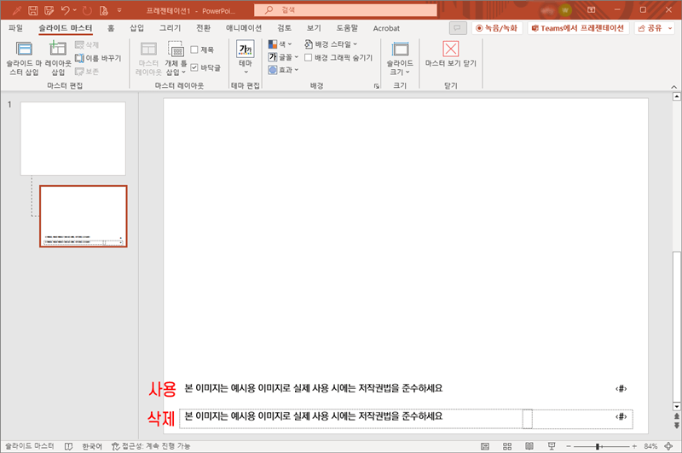Image resolution: width=682 pixels, height=453 pixels.
Task: Click 슬라이드 마스터 삽입 icon
Action: [x=24, y=58]
